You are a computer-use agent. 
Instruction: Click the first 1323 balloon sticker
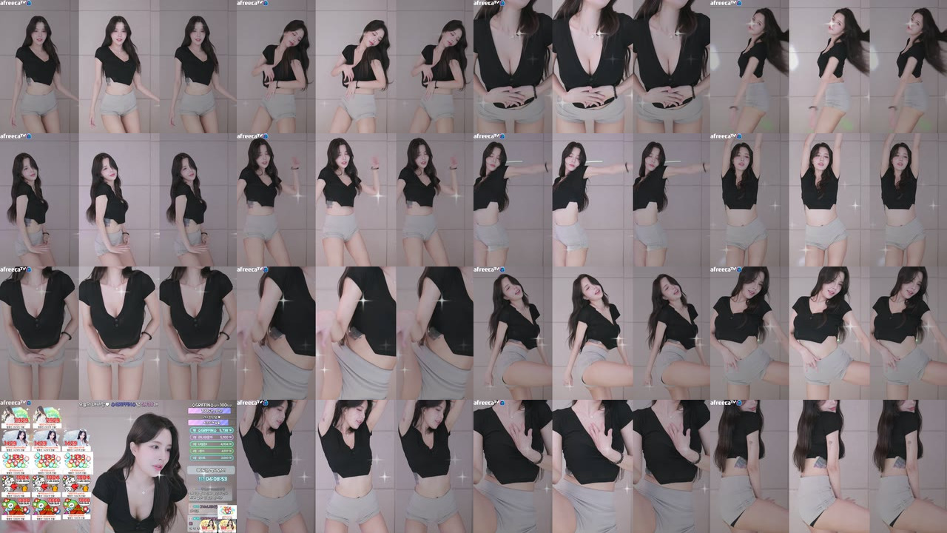point(16,463)
